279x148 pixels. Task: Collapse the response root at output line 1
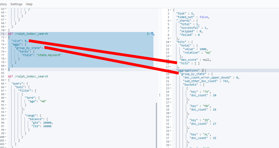(x=171, y=10)
